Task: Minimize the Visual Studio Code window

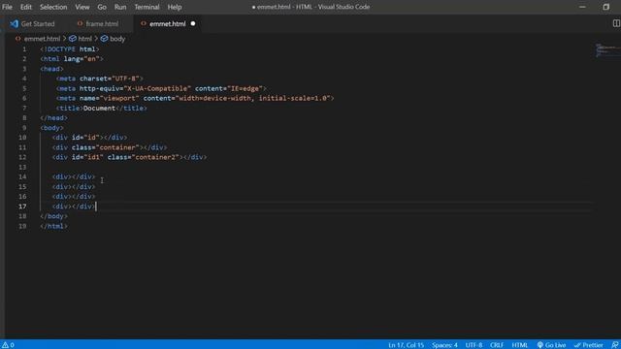Action: 582,7
